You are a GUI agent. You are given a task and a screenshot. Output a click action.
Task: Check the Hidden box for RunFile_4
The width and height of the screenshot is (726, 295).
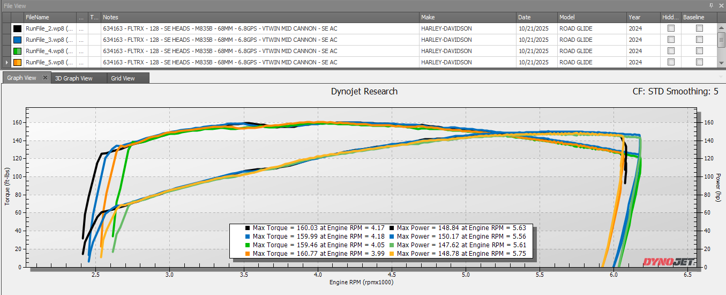pos(671,51)
